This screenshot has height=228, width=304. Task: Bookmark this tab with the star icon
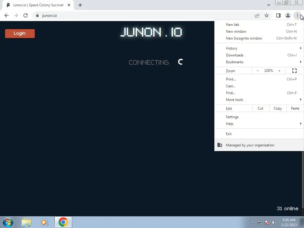[x=267, y=15]
